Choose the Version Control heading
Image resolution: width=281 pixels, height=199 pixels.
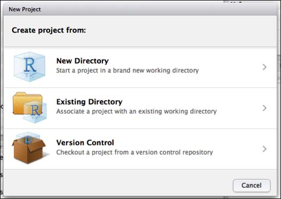(x=85, y=142)
